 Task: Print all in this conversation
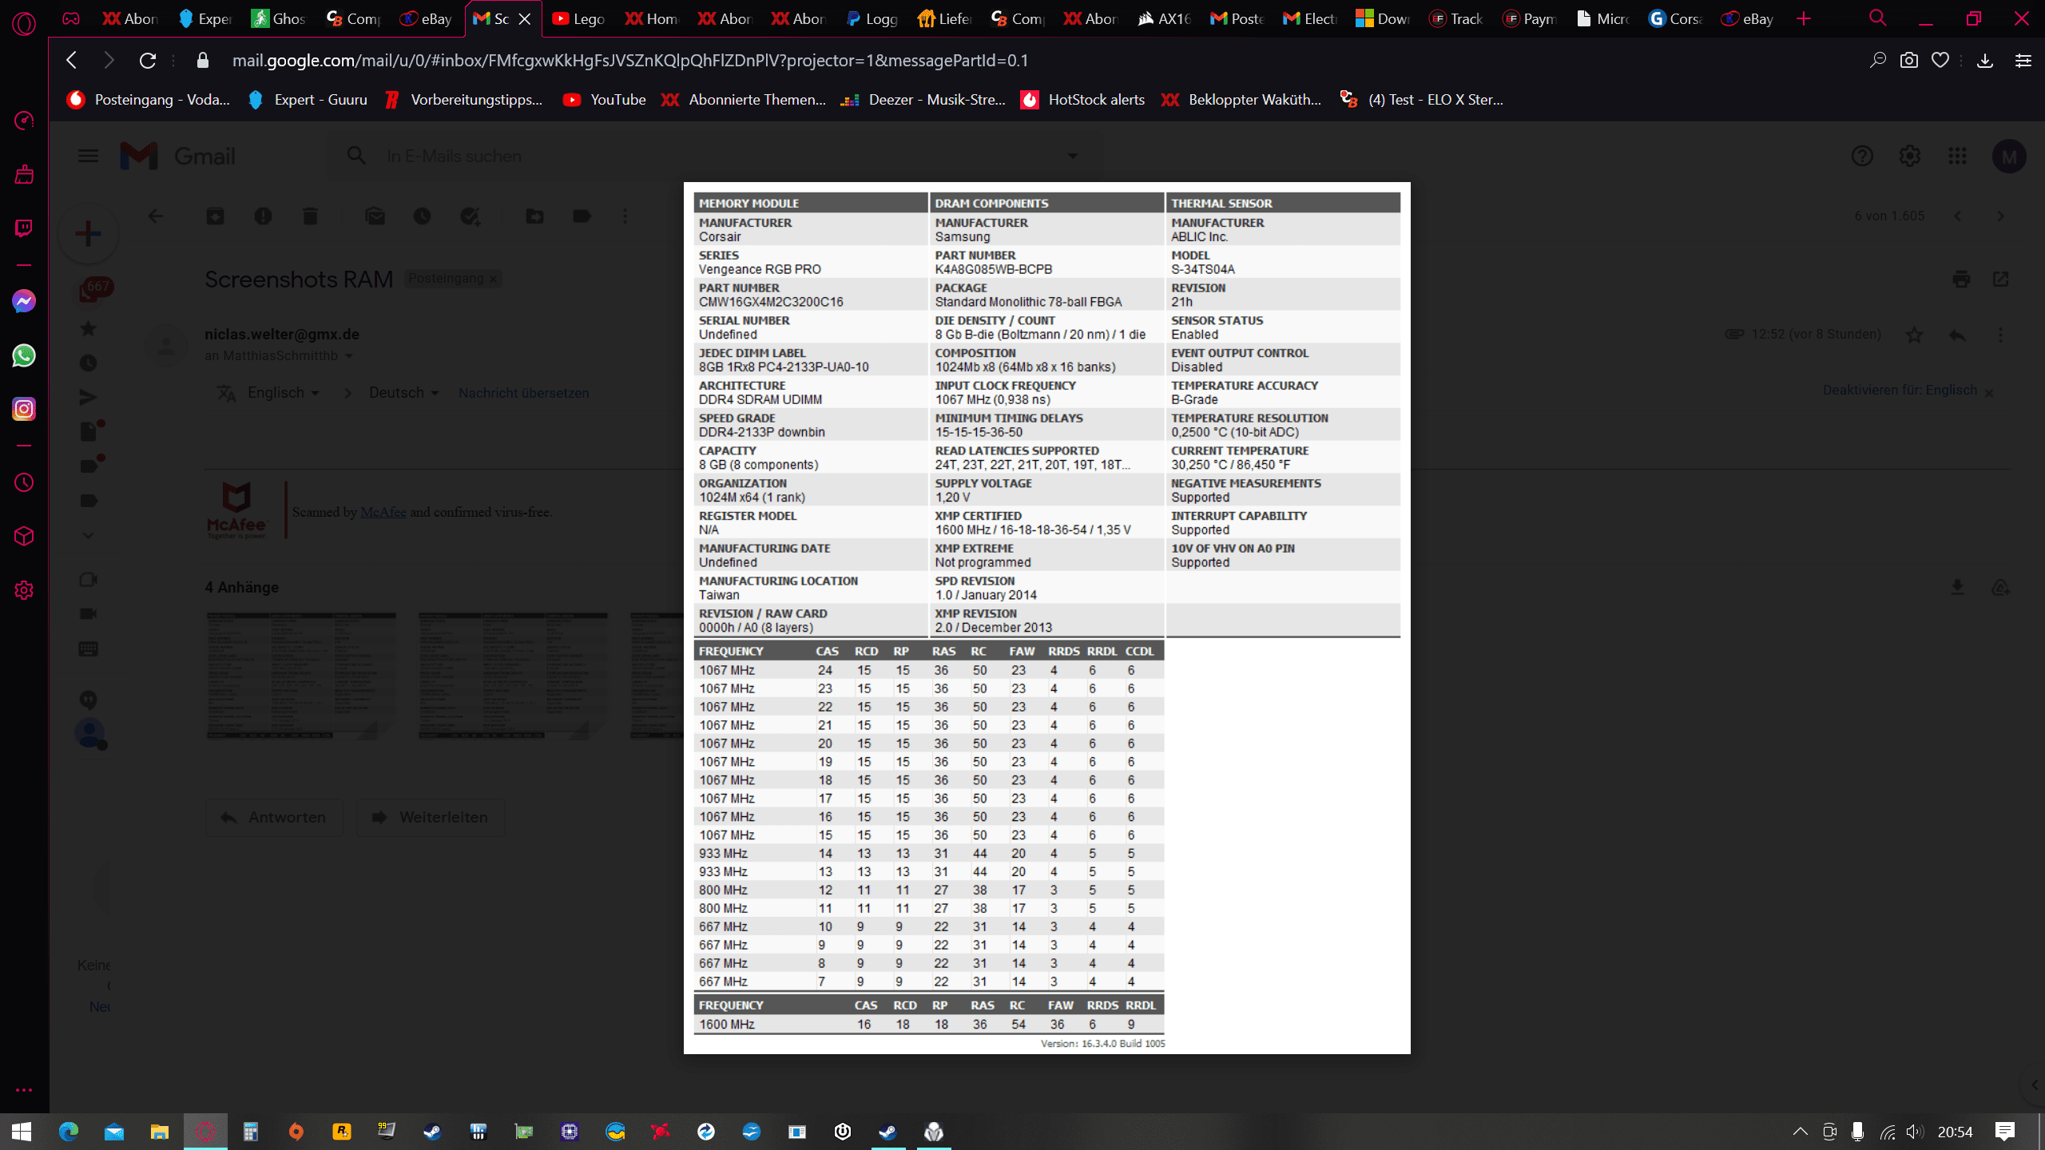(1961, 279)
